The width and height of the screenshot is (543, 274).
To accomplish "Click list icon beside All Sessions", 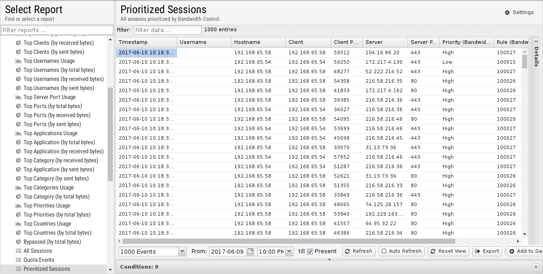I will pos(19,251).
